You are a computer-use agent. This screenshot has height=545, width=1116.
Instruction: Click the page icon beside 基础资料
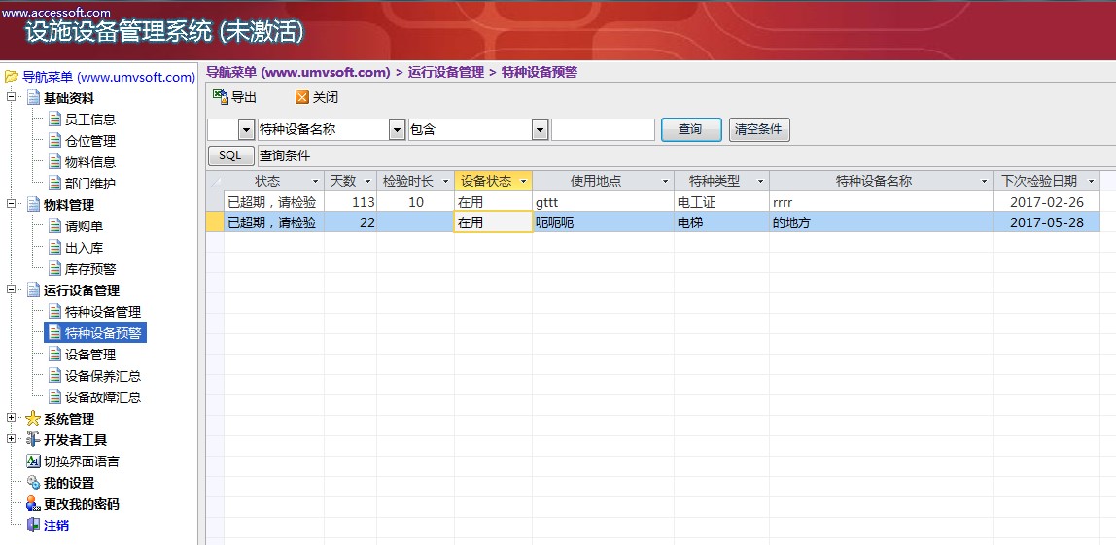click(x=33, y=97)
